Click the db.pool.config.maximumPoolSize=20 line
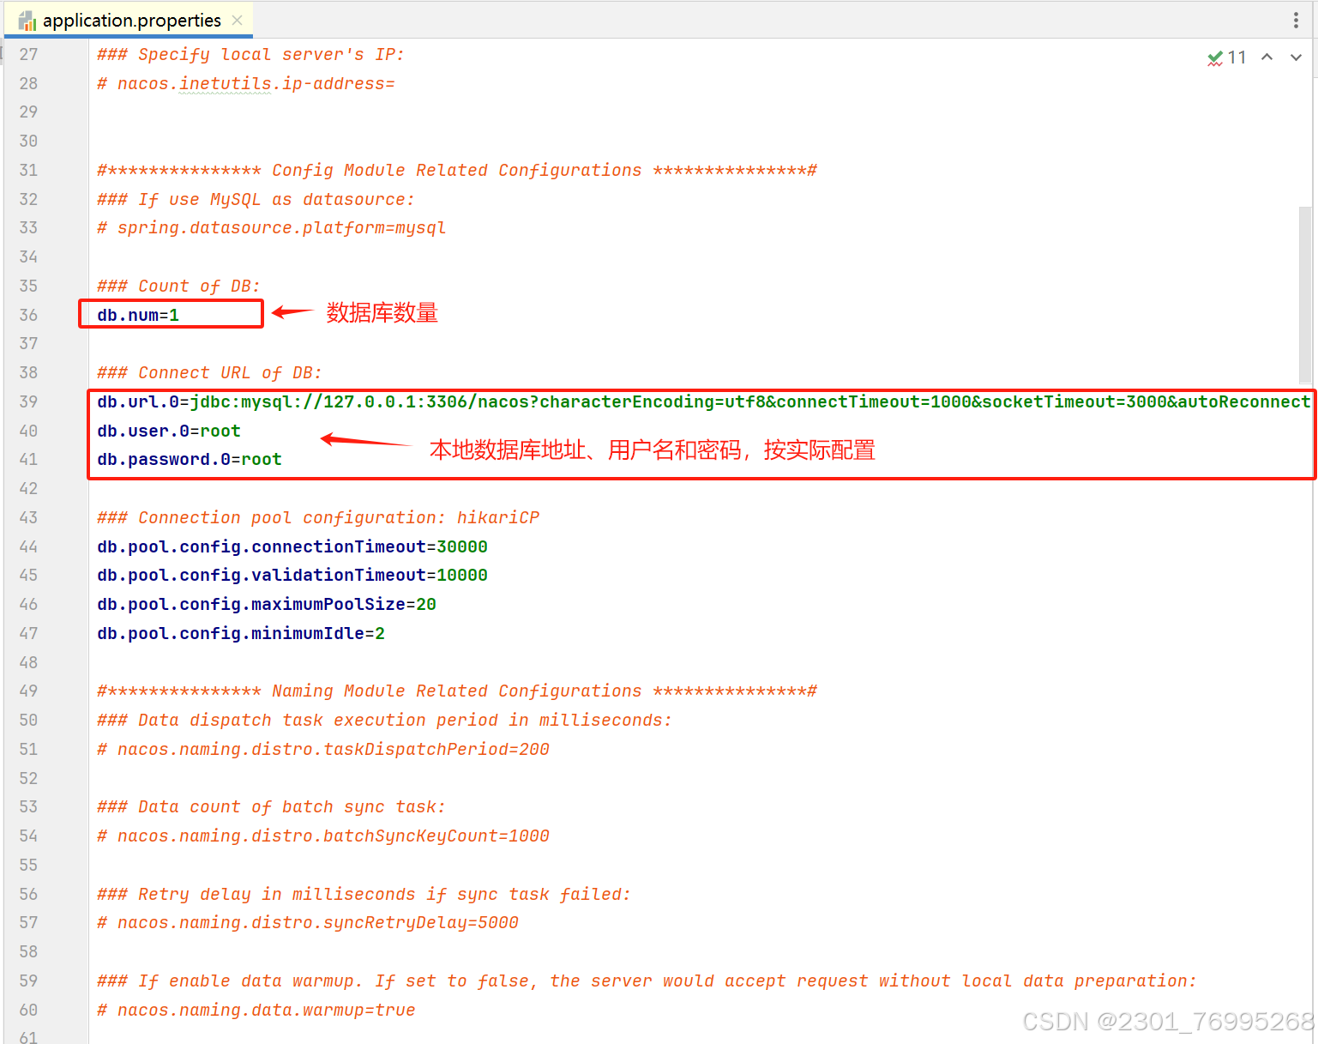This screenshot has width=1318, height=1044. click(x=267, y=605)
